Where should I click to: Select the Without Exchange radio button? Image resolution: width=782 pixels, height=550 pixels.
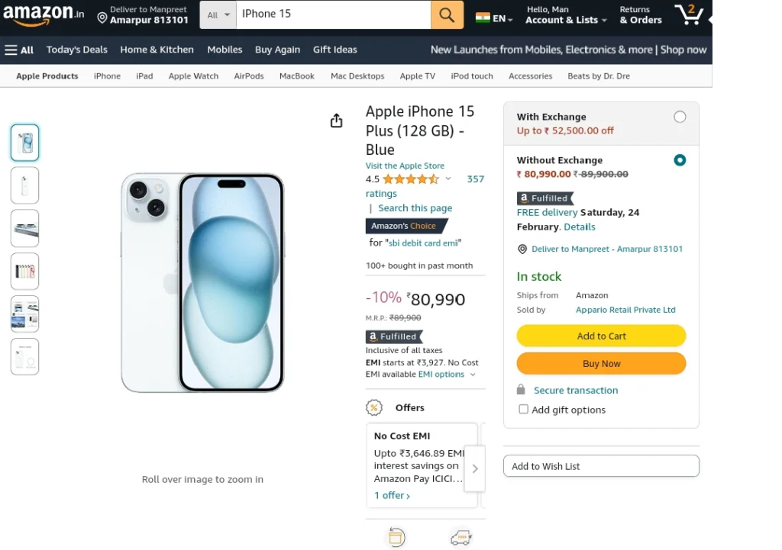pos(680,160)
